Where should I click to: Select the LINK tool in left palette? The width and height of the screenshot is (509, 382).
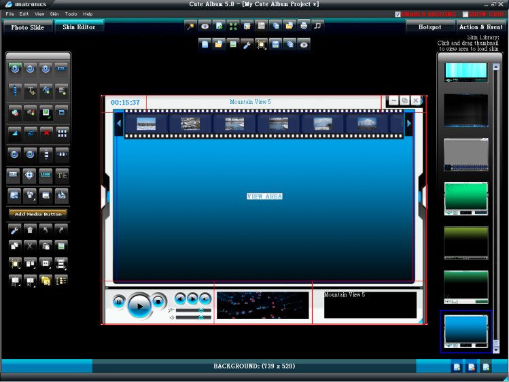click(x=46, y=175)
